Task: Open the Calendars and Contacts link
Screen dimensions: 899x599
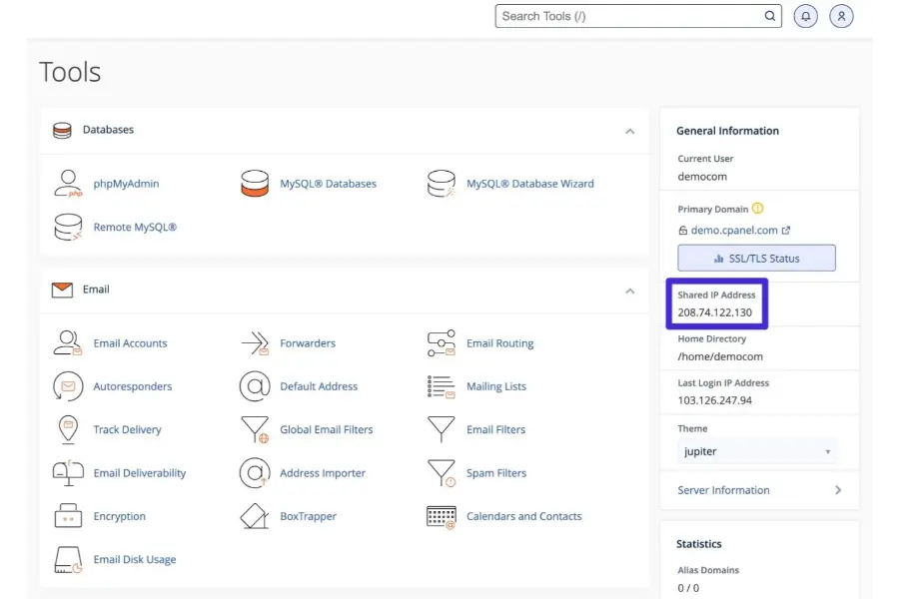Action: (524, 516)
